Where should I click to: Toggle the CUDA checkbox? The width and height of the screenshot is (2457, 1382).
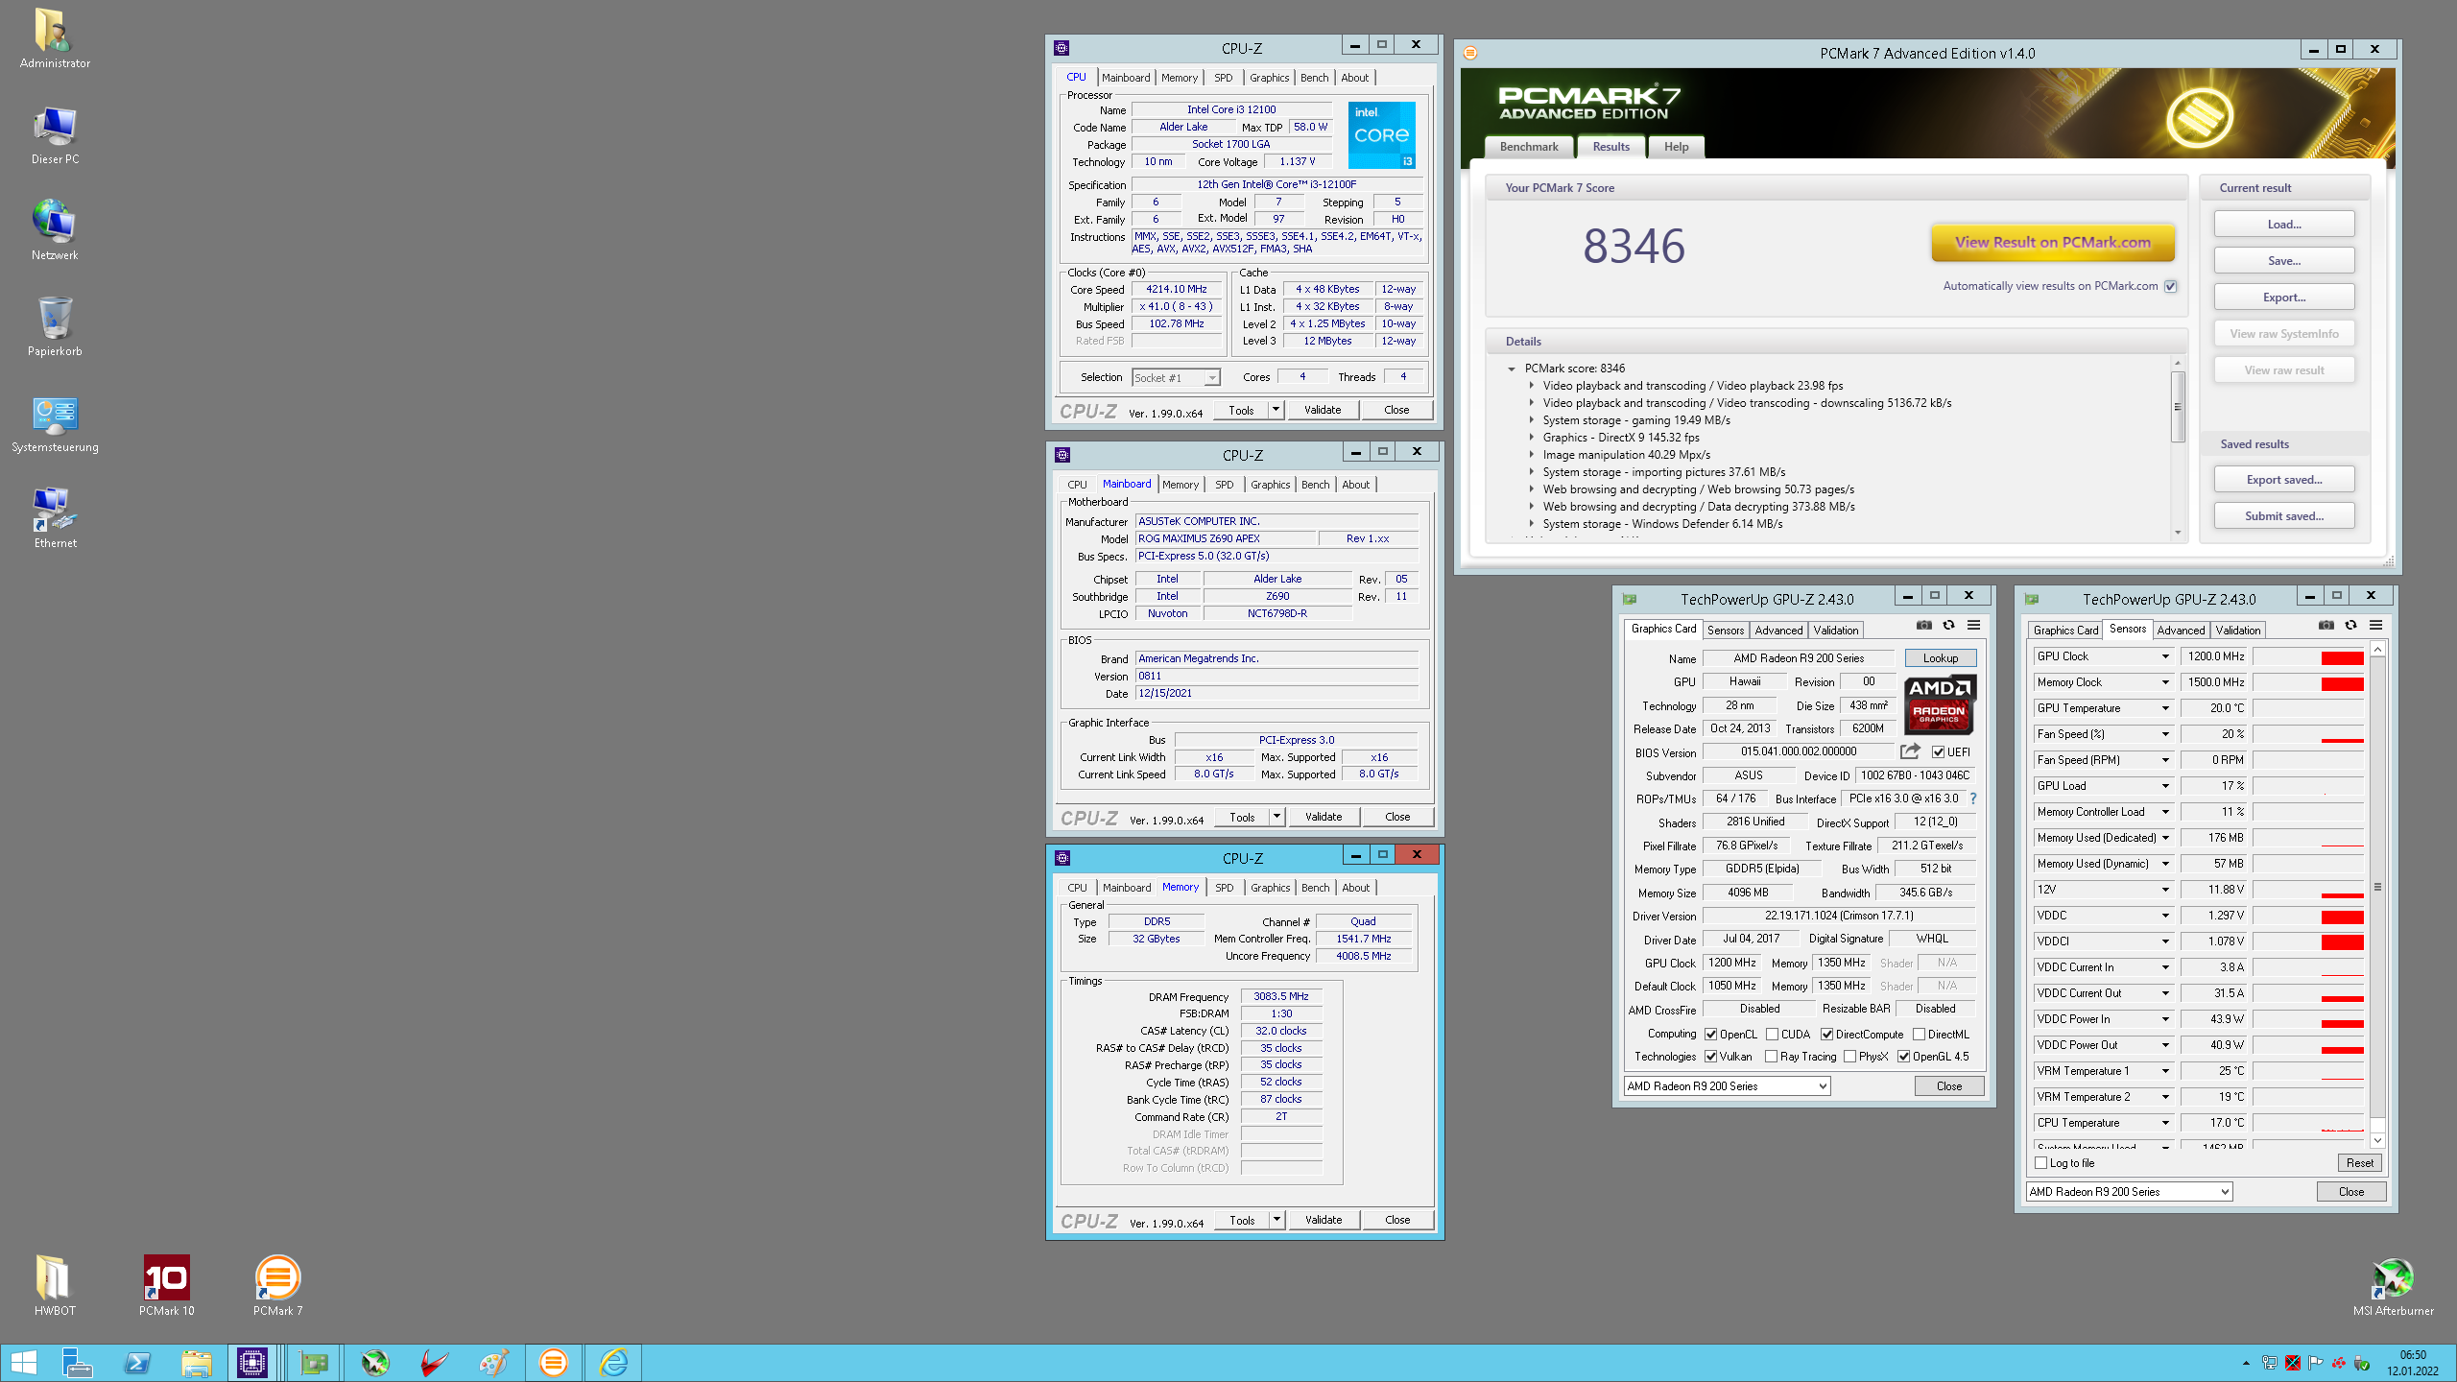click(1772, 1034)
